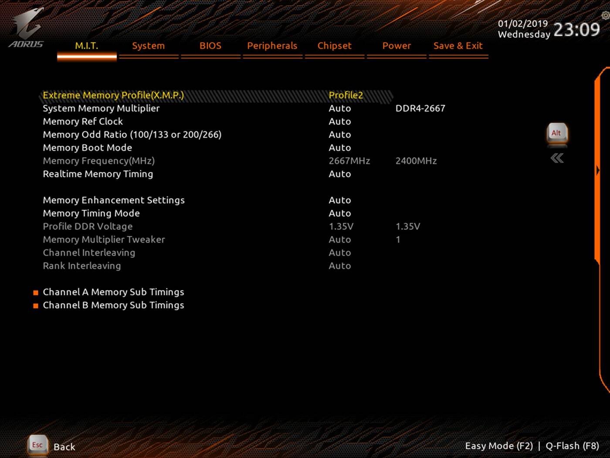The image size is (610, 458).
Task: Click the double-chevron collapse icon
Action: (556, 159)
